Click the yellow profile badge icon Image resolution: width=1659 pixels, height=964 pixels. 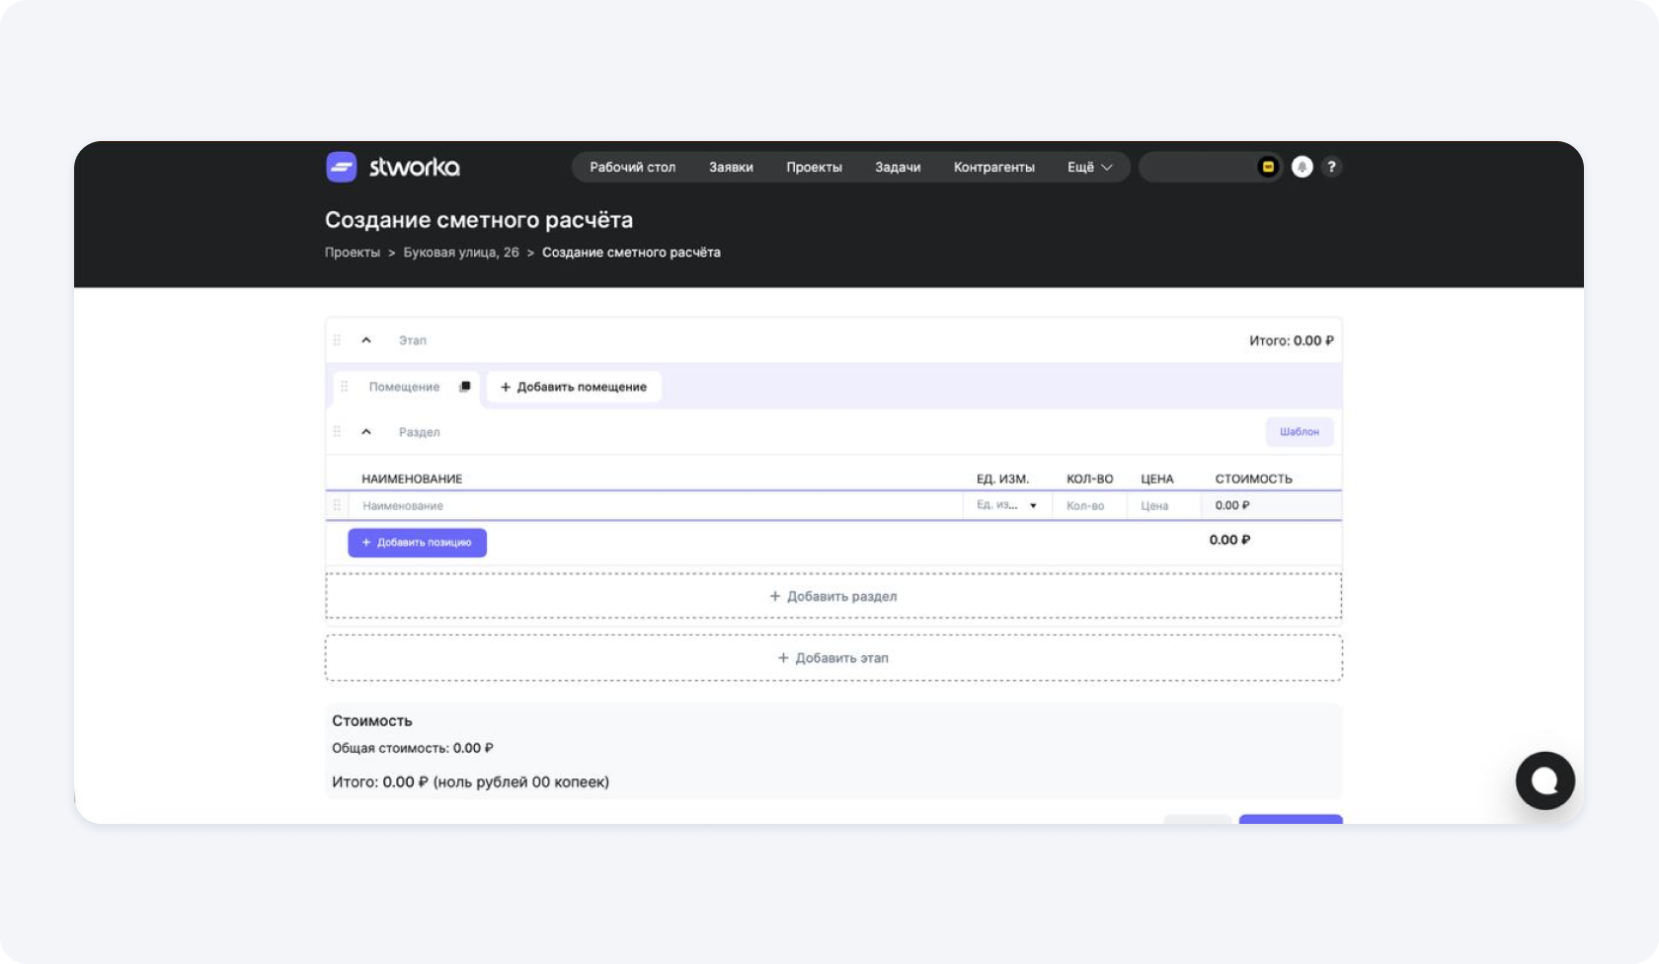(x=1268, y=167)
